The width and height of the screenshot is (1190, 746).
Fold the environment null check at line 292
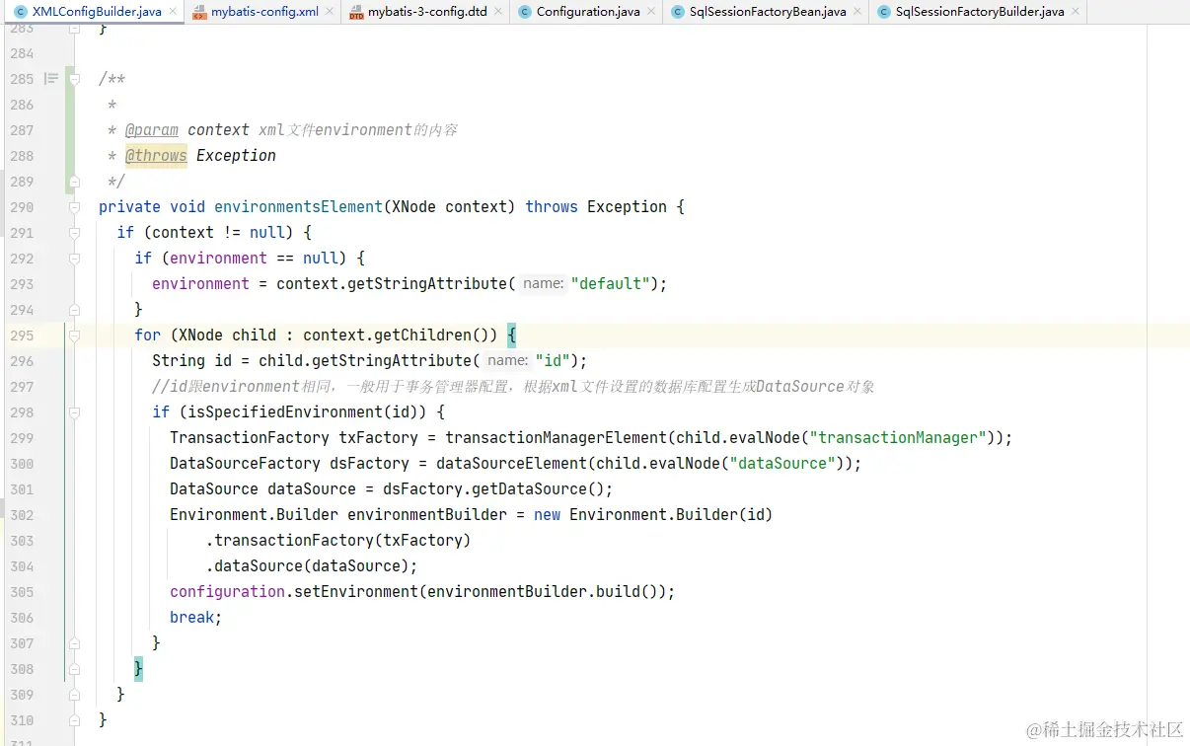75,259
